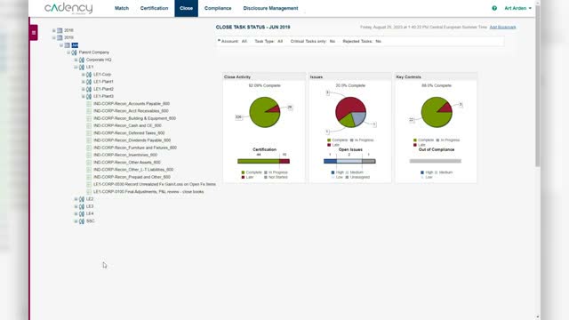Image resolution: width=569 pixels, height=320 pixels.
Task: Click the Out of Compliance gray bar
Action: (436, 161)
